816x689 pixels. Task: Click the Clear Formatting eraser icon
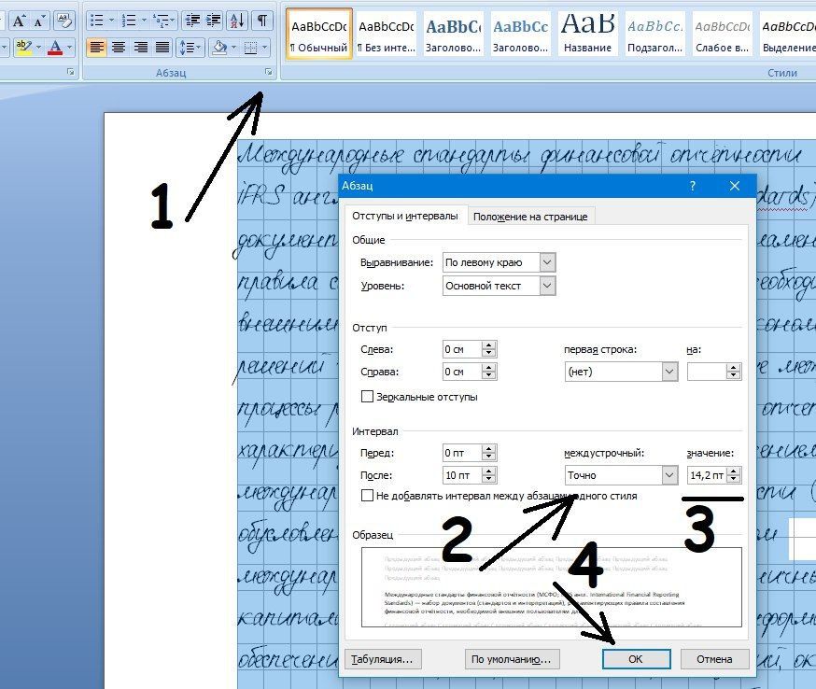point(64,21)
